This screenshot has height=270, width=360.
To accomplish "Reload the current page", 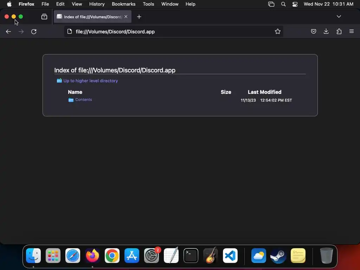I will [x=34, y=31].
